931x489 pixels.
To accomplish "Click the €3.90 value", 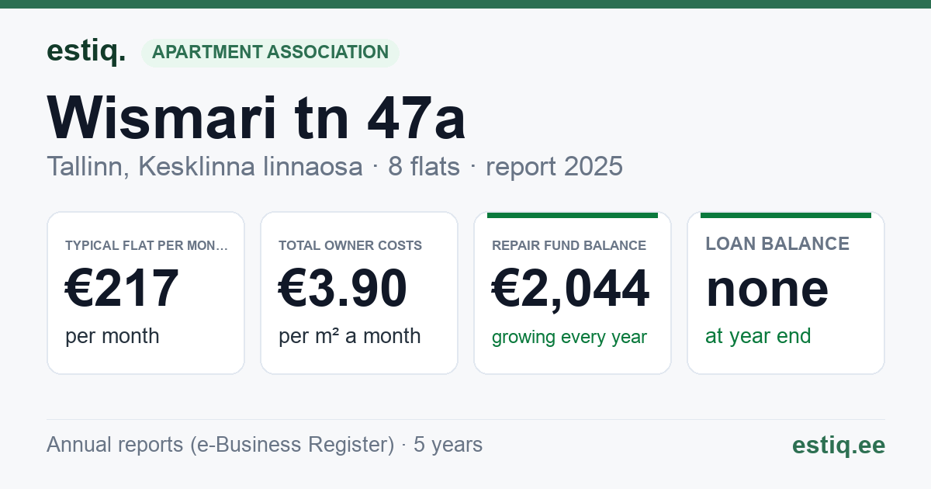I will (343, 288).
